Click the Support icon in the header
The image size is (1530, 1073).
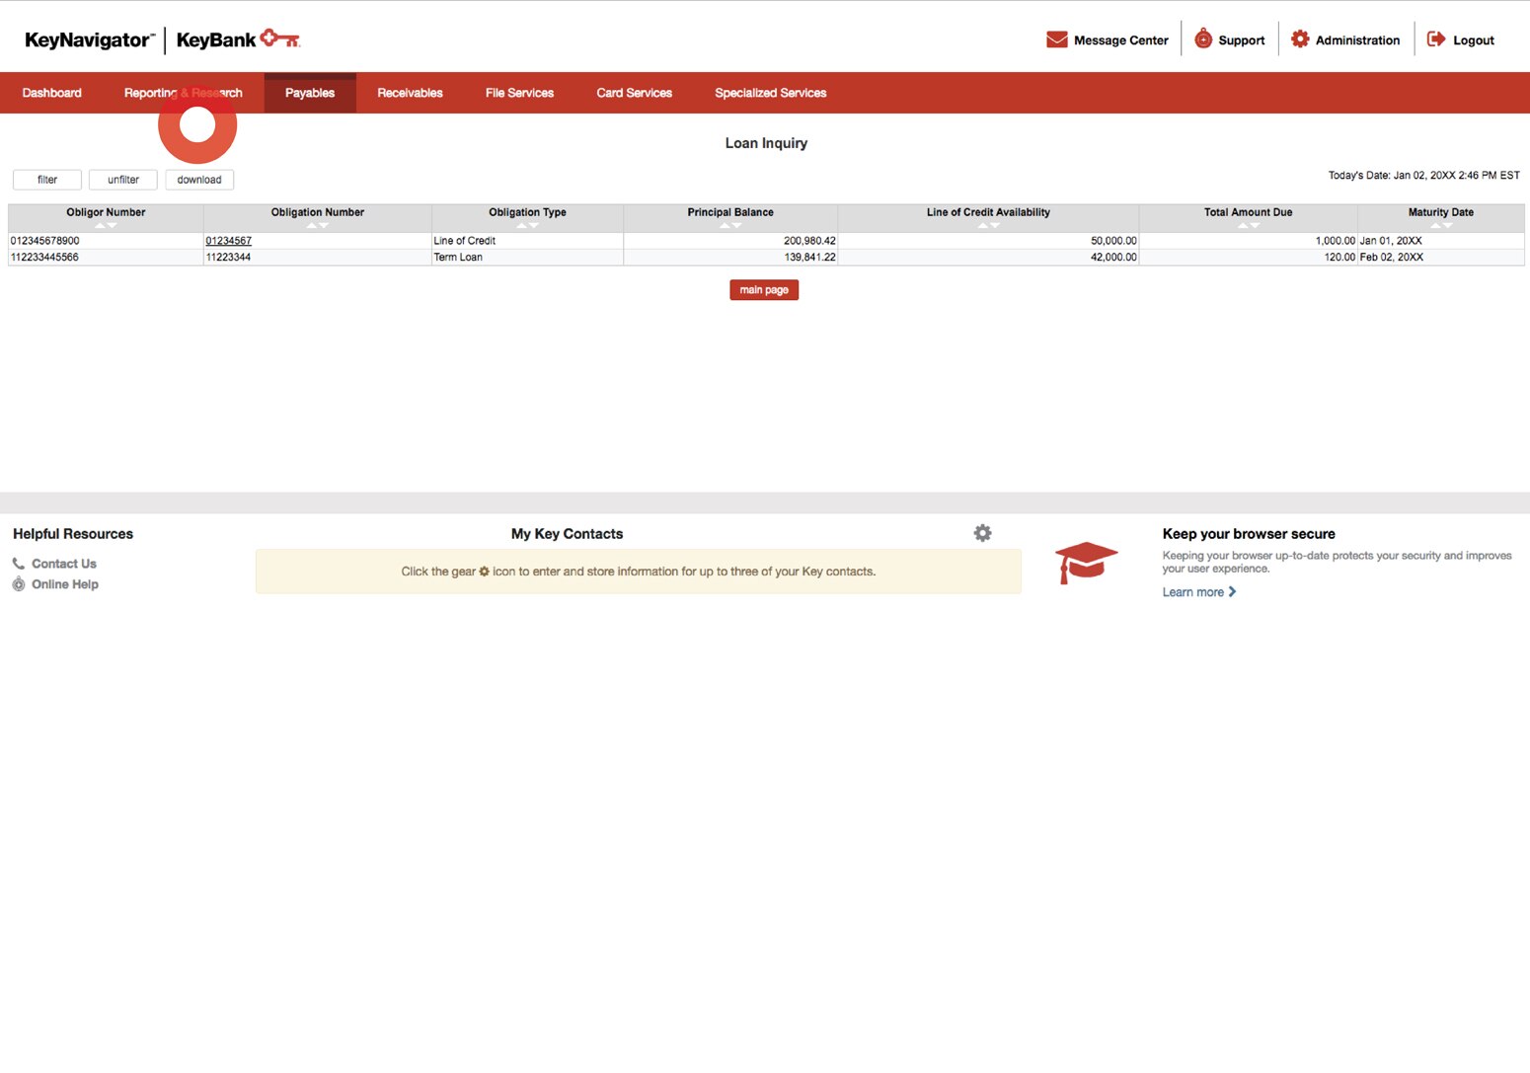tap(1202, 38)
